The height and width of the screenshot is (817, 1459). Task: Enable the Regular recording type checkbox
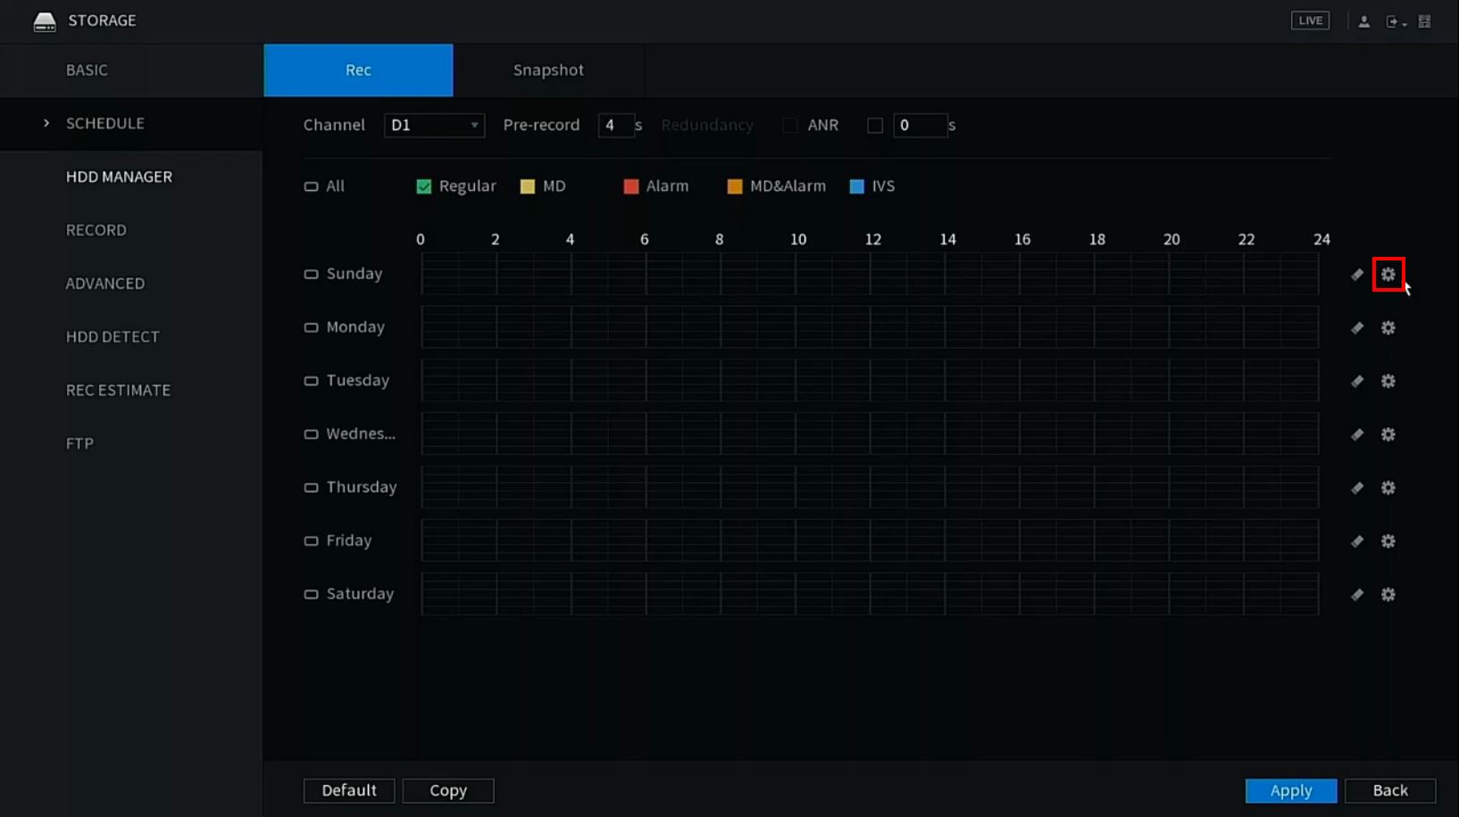pos(424,186)
